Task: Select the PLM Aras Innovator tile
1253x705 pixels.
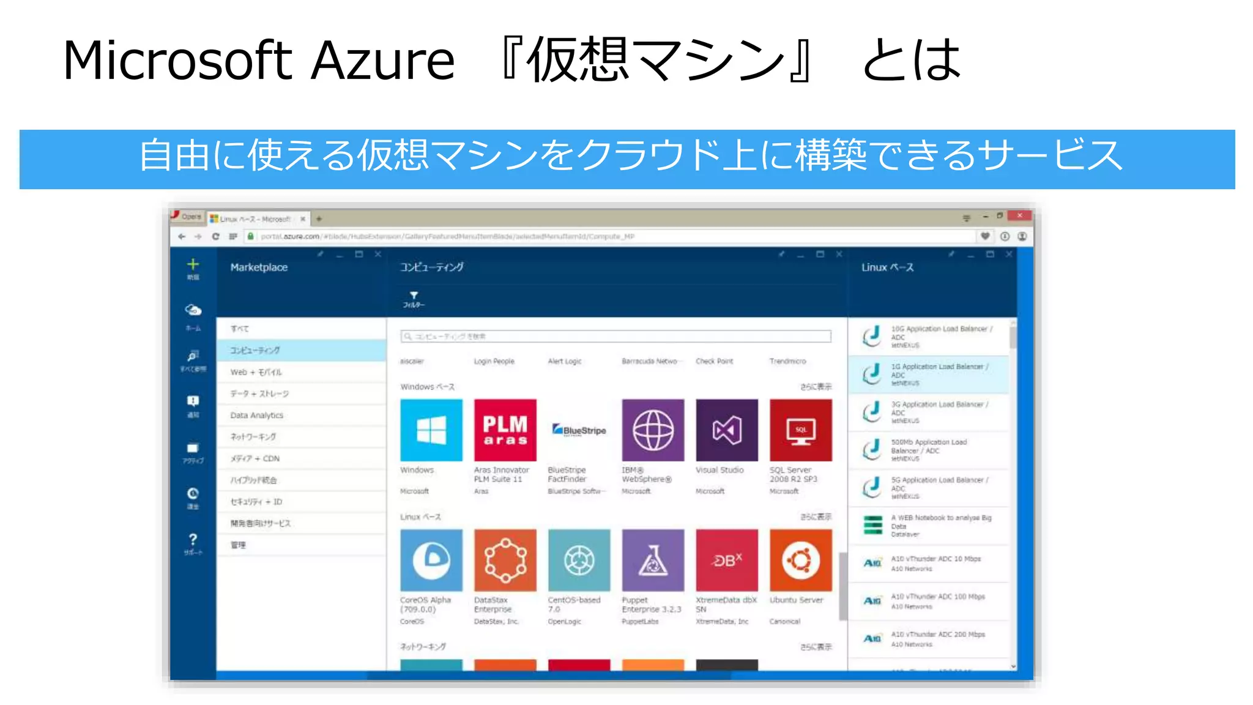Action: point(505,430)
